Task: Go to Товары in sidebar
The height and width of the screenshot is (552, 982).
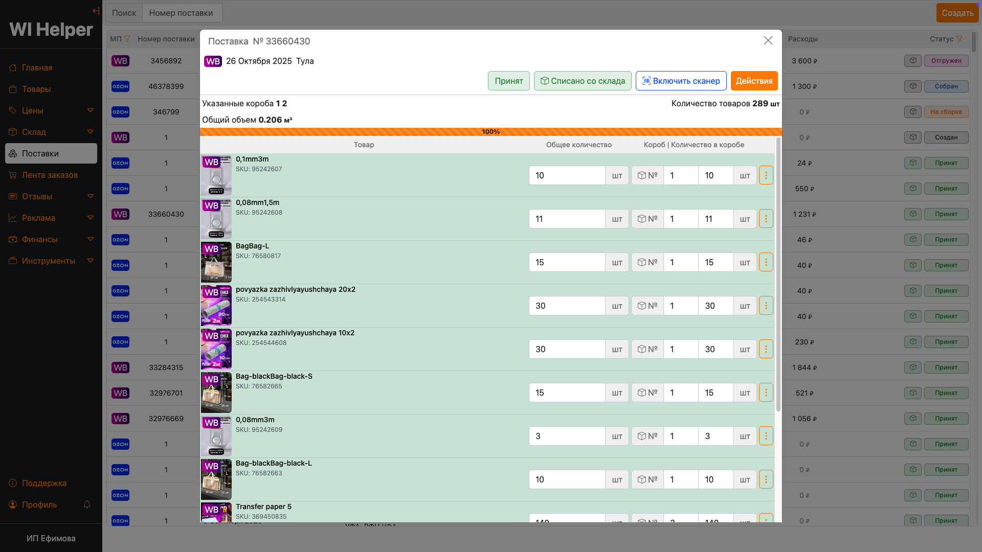Action: coord(36,89)
